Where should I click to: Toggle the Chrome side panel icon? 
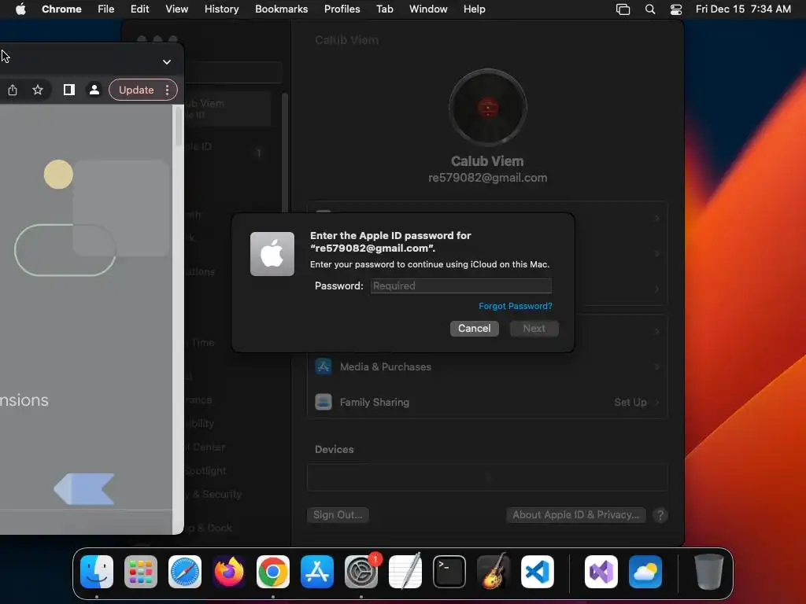[69, 90]
